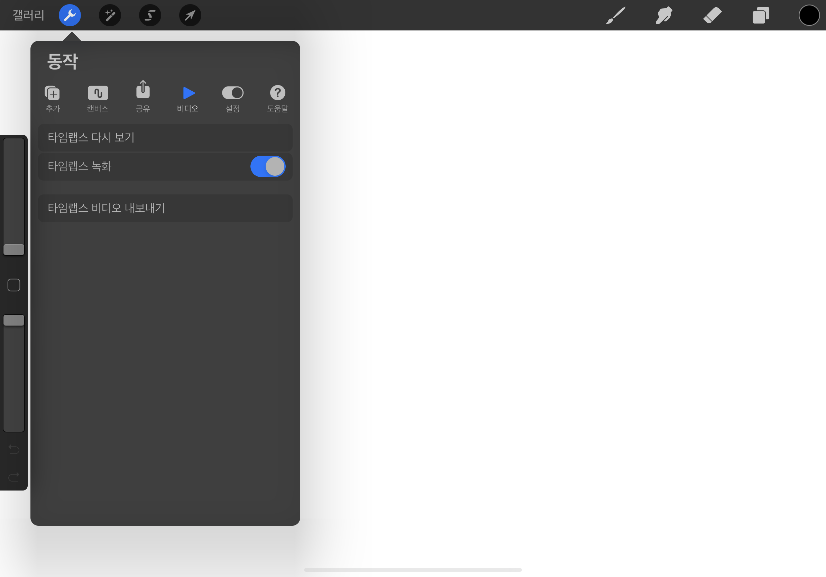Return to 갤러리
Viewport: 826px width, 577px height.
coord(28,15)
